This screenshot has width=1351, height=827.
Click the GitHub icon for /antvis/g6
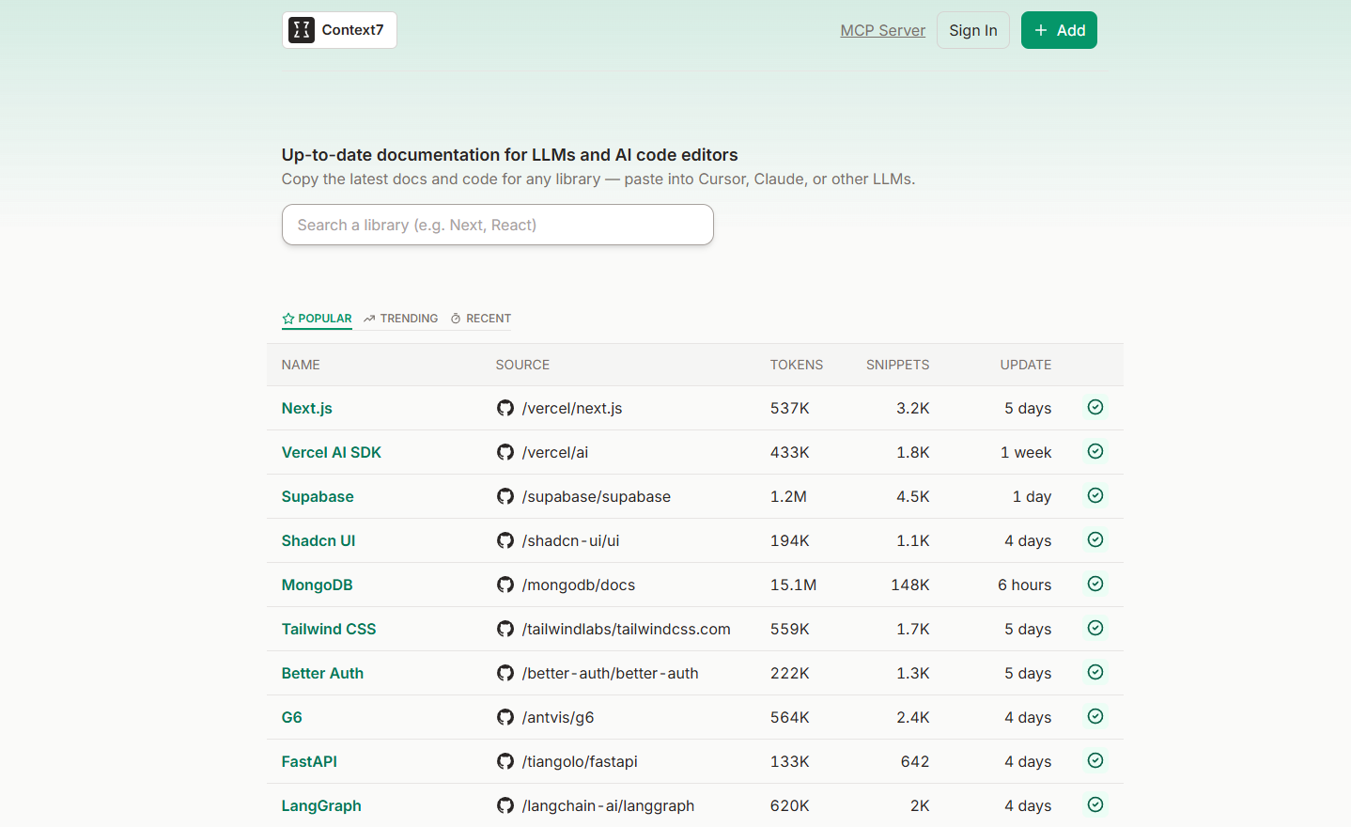(x=505, y=717)
